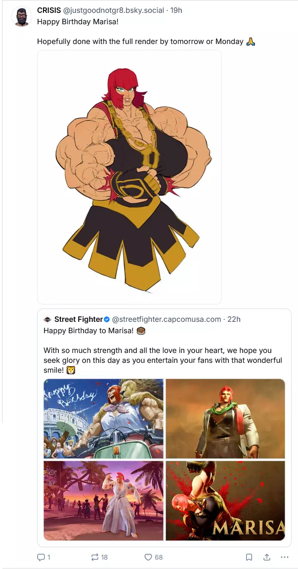Open the beach sunset costume thumbnail
This screenshot has width=298, height=569.
pos(103,501)
